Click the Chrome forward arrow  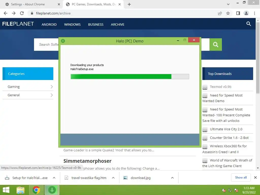(14, 13)
